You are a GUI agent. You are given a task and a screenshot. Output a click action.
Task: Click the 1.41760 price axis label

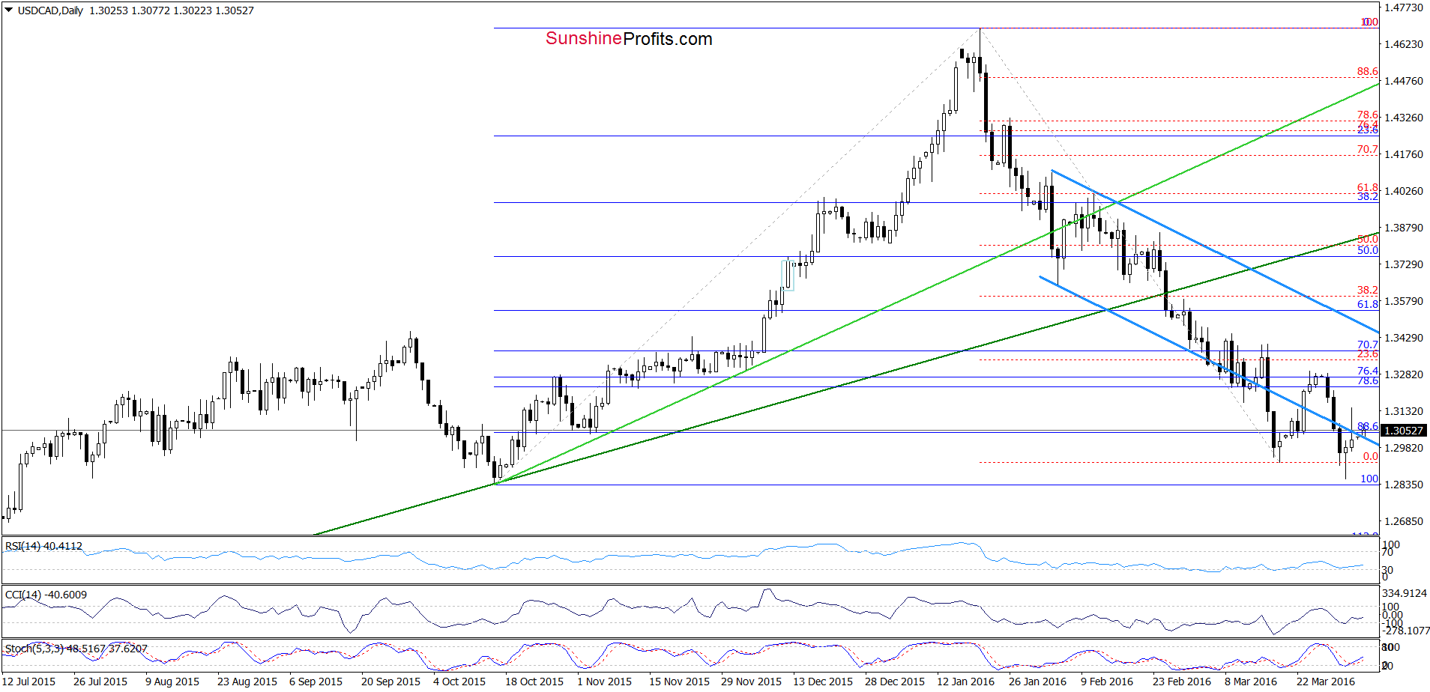pyautogui.click(x=1403, y=154)
